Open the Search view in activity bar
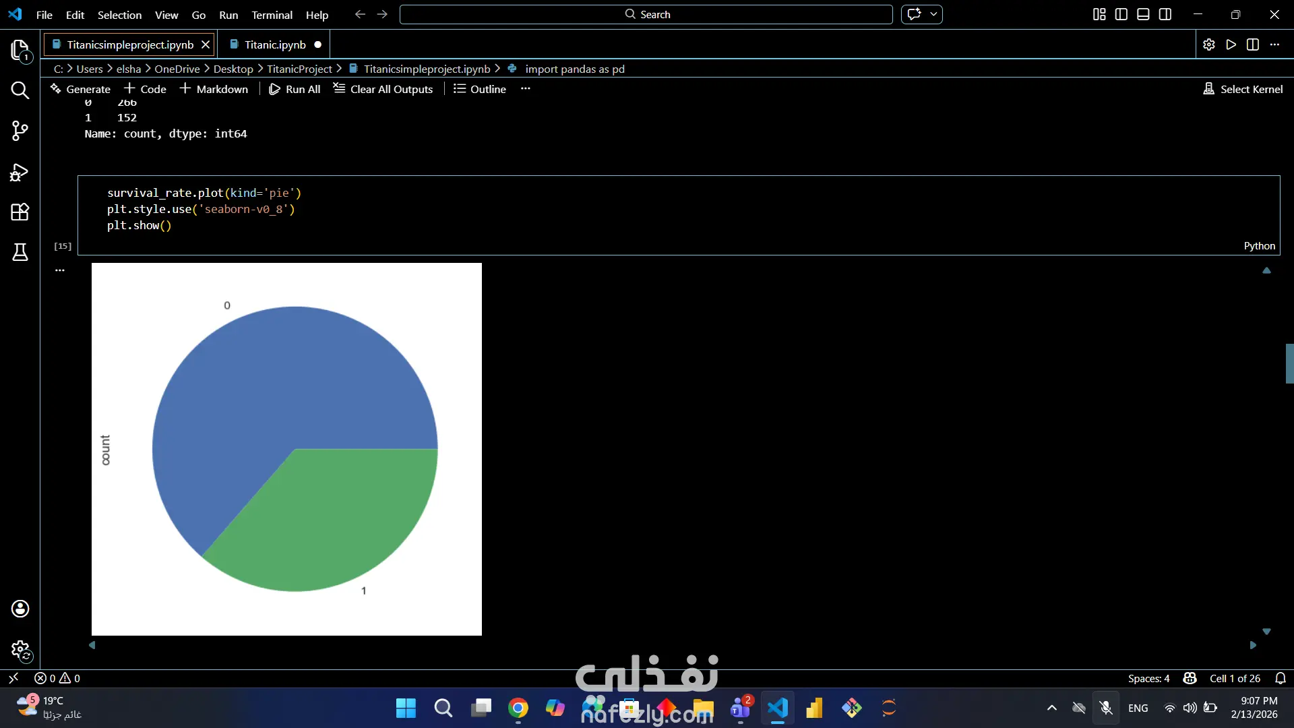This screenshot has width=1294, height=728. [20, 90]
